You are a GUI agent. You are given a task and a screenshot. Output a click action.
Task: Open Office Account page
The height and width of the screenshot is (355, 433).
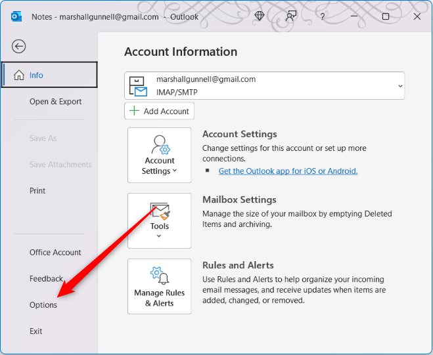pyautogui.click(x=55, y=253)
